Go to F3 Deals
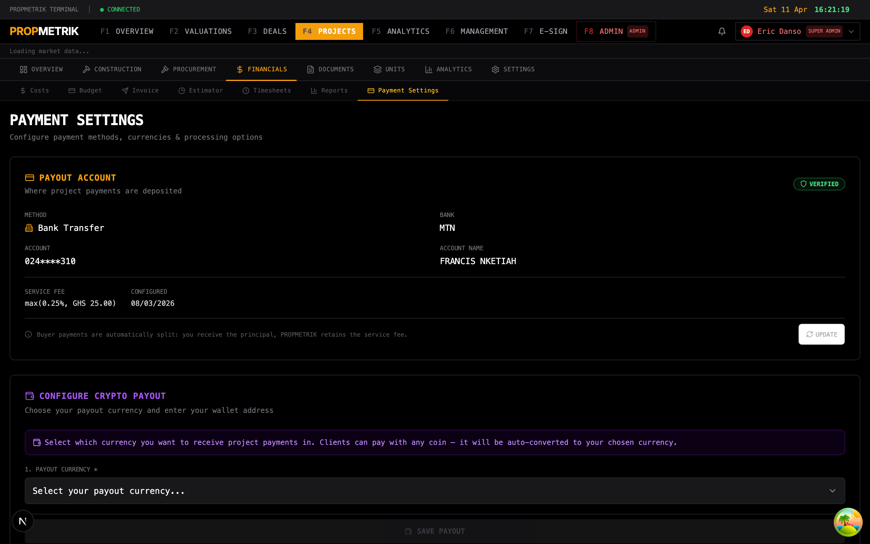The width and height of the screenshot is (870, 544). [x=267, y=31]
